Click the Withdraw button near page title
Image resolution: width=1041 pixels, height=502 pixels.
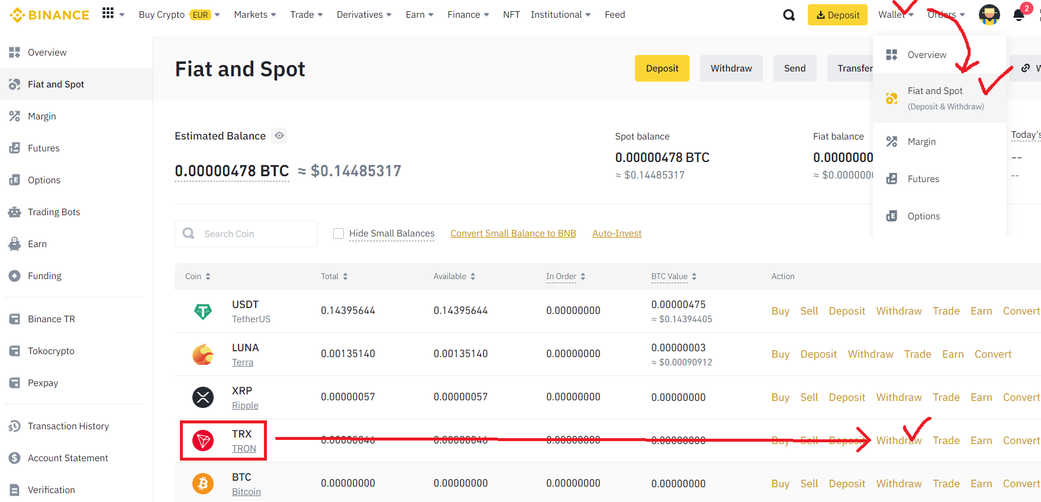(731, 69)
